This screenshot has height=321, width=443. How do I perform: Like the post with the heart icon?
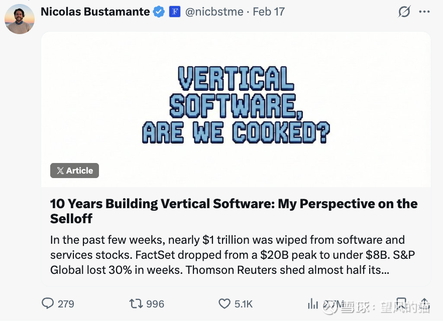pos(225,303)
